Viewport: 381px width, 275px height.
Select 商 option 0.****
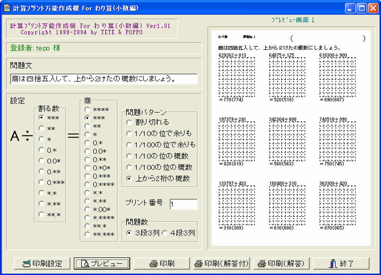99,185
